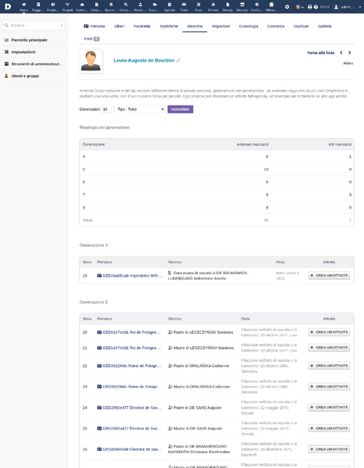Open person link in Sosa 21 row
364x468 pixels.
click(129, 348)
